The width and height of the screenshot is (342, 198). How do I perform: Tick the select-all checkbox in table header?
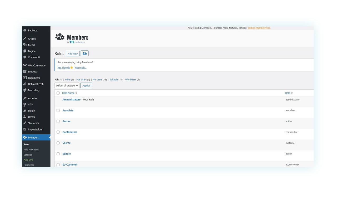pyautogui.click(x=58, y=93)
